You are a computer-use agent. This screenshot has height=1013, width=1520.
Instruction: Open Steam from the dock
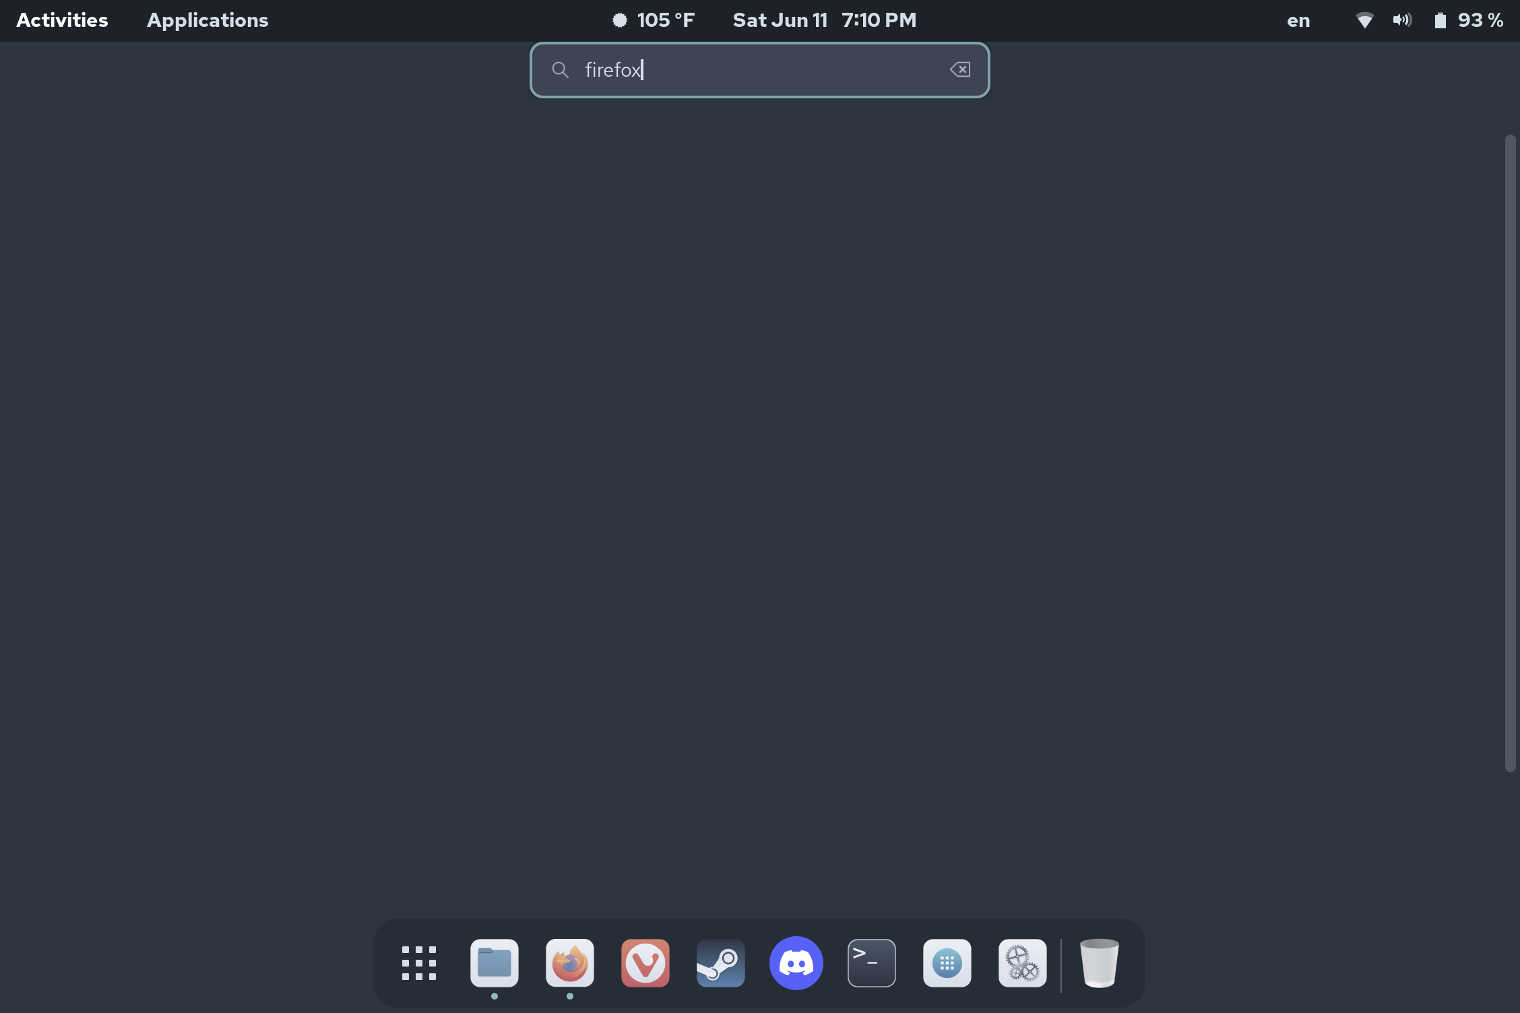tap(720, 963)
